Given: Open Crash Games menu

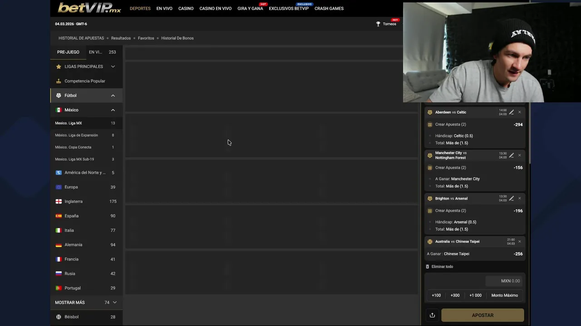Looking at the screenshot, I should coord(329,9).
